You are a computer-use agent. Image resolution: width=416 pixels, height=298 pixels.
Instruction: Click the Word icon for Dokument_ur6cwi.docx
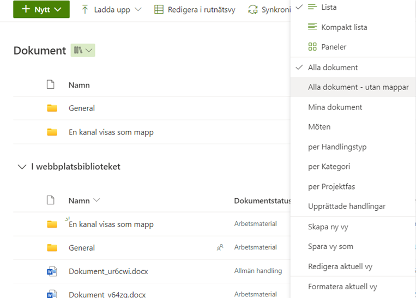pos(52,271)
